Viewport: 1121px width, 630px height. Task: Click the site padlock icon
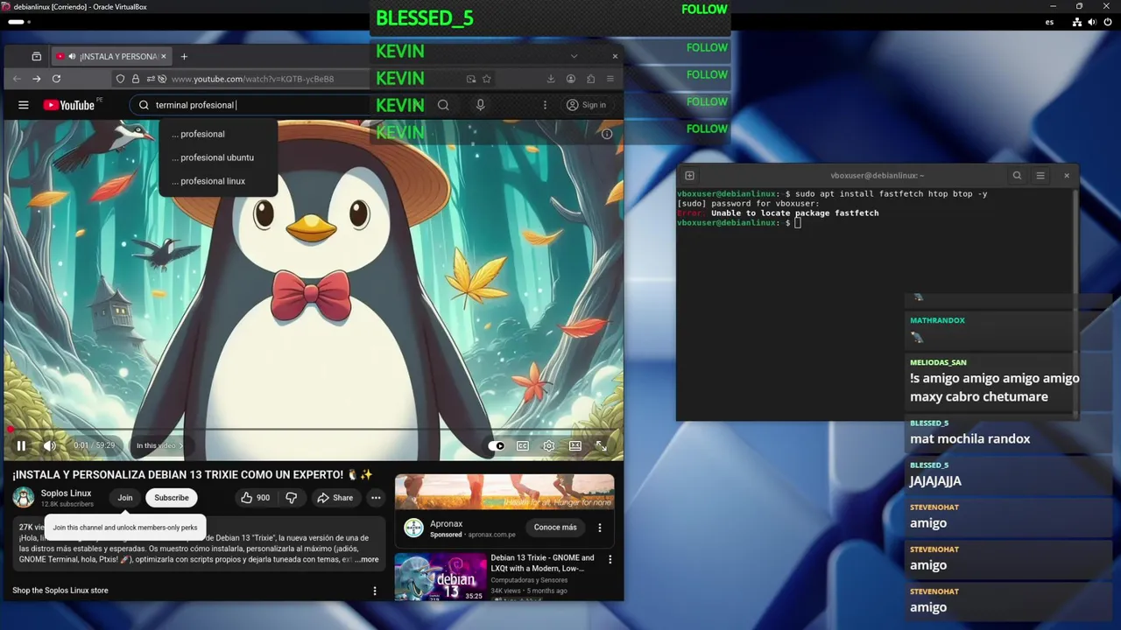click(x=137, y=79)
